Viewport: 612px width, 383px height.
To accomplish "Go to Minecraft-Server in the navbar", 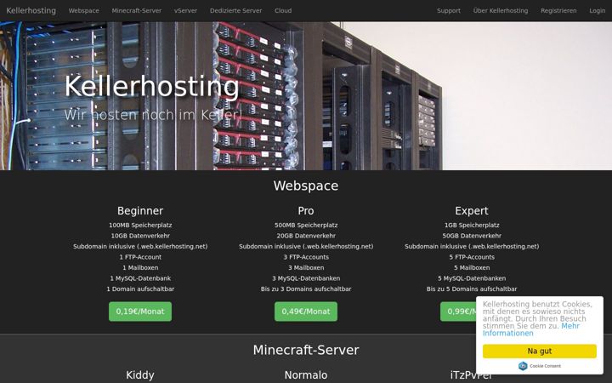I will pos(136,10).
